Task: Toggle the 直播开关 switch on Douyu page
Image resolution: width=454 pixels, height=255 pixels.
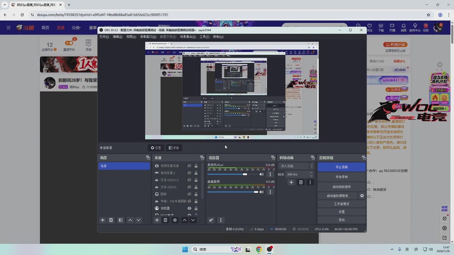Action: tap(69, 43)
